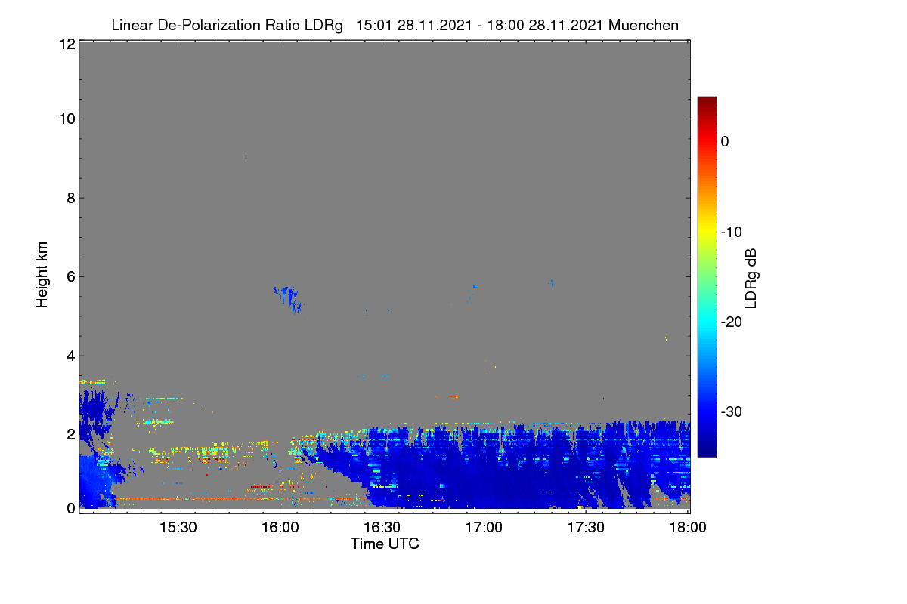Click the LDRg dB colorbar label

(751, 279)
